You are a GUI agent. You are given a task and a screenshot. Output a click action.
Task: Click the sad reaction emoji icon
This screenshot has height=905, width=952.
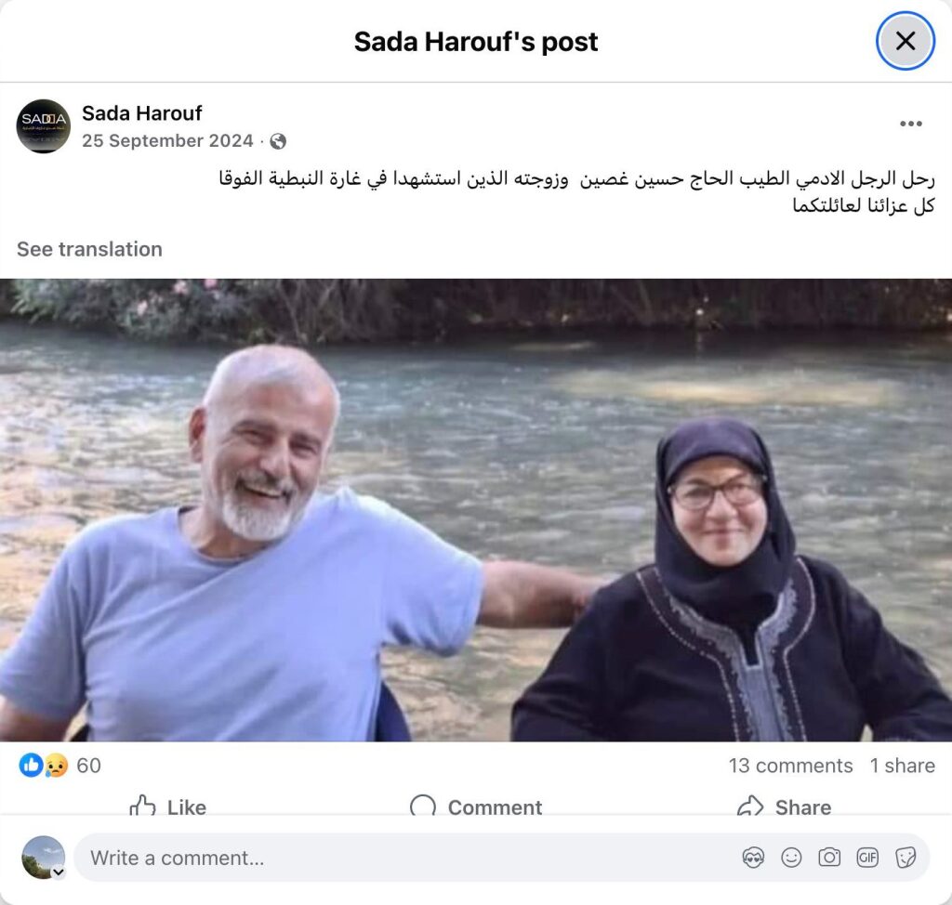[x=55, y=766]
